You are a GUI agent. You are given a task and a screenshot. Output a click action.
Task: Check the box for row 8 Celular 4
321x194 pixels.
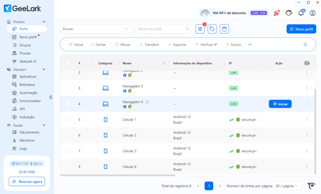(x=67, y=167)
